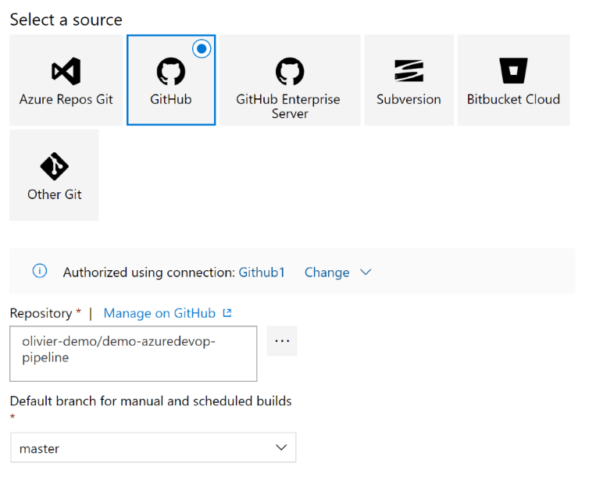
Task: Click the info icon beside Authorized message
Action: [40, 271]
